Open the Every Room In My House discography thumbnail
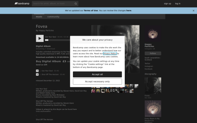Viewport: 197px width, 123px height. pos(153,109)
